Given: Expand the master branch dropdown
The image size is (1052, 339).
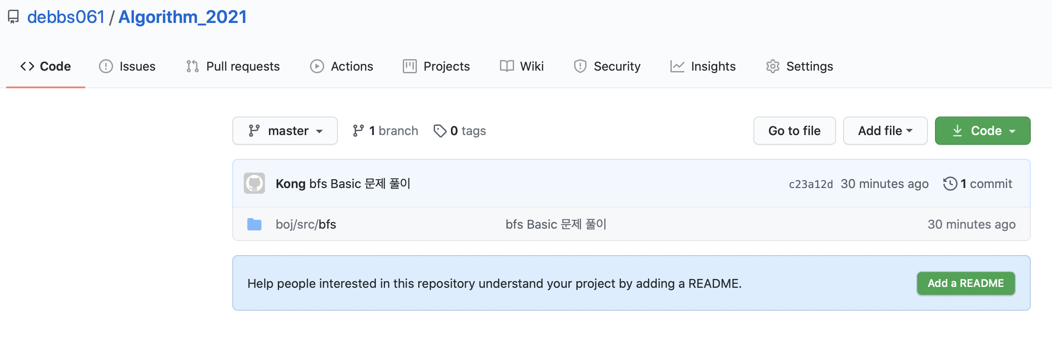Looking at the screenshot, I should pos(285,131).
